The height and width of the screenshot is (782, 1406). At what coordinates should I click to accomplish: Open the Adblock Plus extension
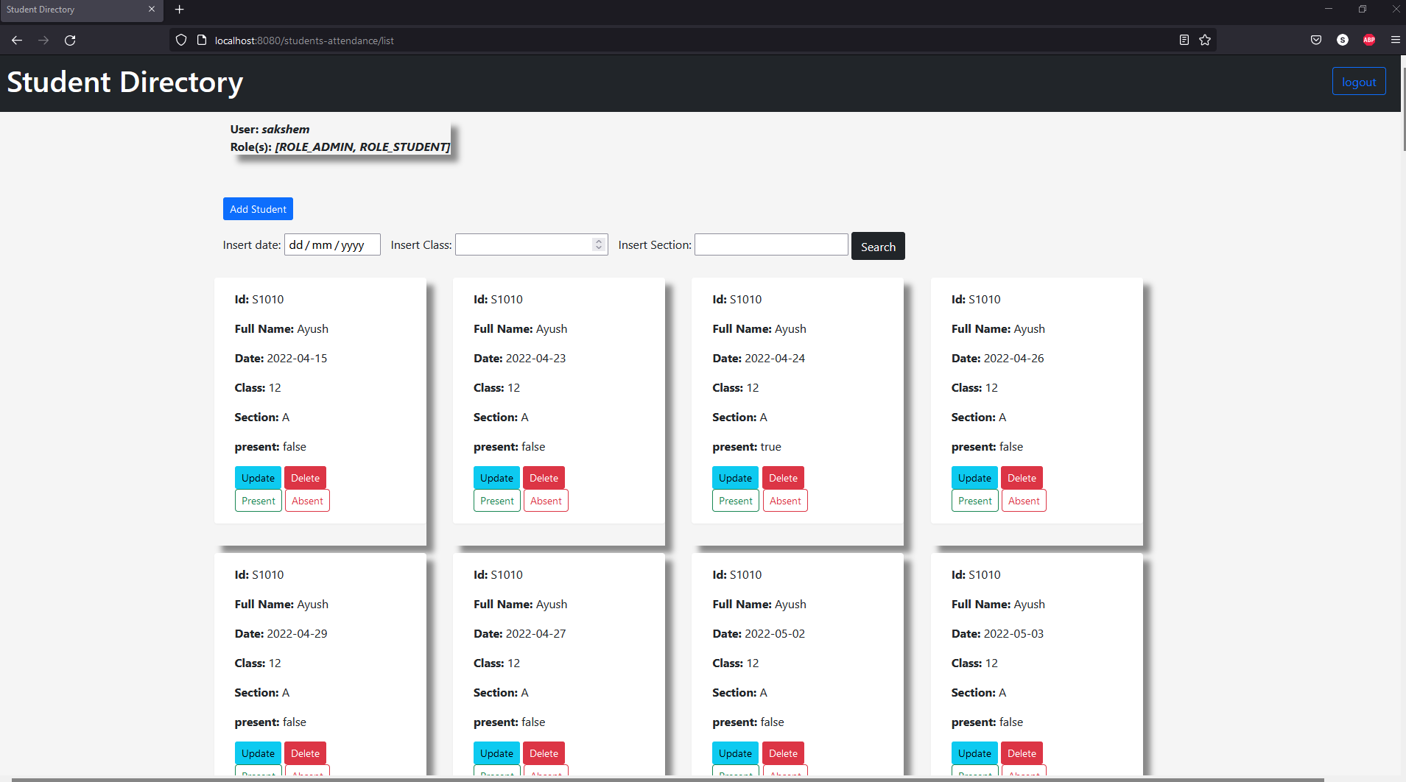1370,40
